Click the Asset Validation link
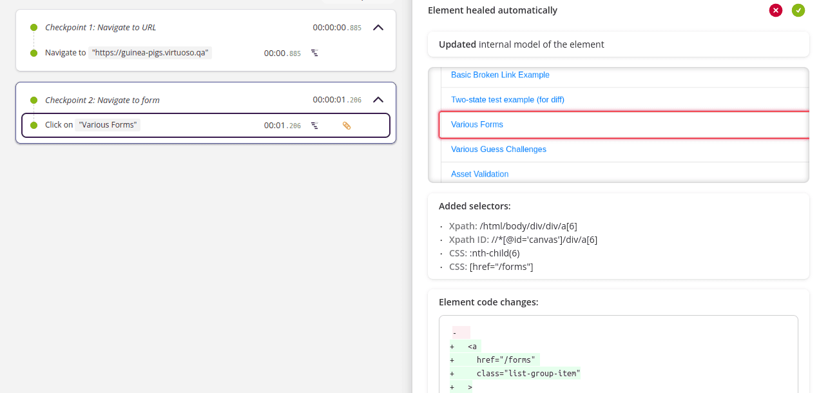 [479, 174]
